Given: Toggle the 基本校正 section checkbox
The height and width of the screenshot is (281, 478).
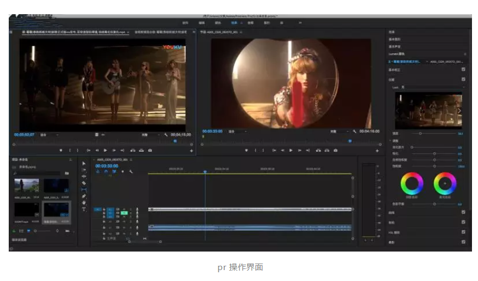Looking at the screenshot, I should click(x=463, y=69).
